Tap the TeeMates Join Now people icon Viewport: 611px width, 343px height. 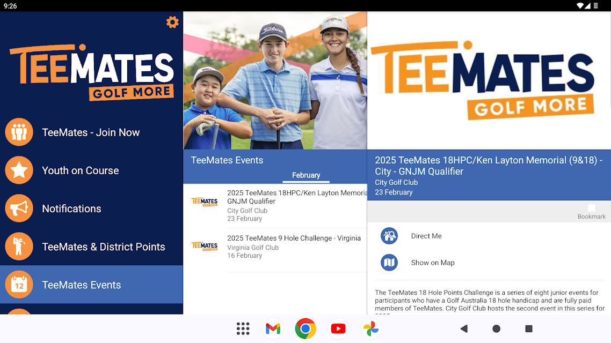19,132
